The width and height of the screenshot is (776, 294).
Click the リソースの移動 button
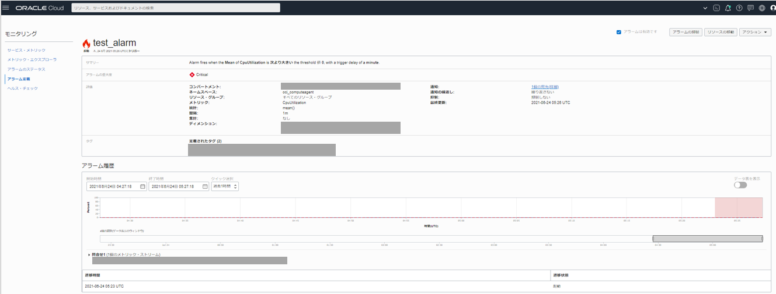[x=721, y=32]
